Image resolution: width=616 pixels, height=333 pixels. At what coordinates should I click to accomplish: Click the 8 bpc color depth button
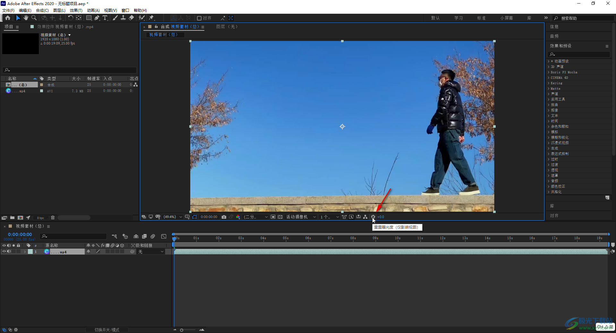[x=41, y=218]
